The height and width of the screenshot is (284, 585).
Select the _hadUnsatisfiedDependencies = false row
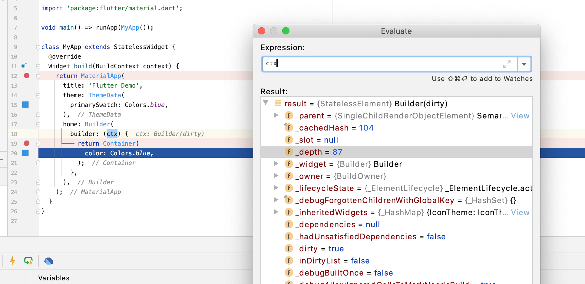[x=396, y=237]
